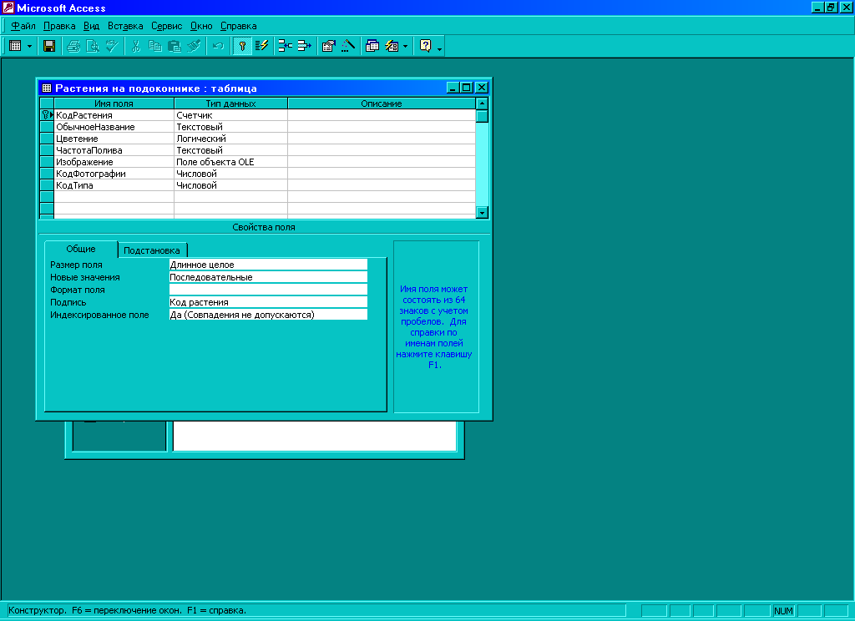This screenshot has width=855, height=621.
Task: Click into the empty Формат поля box
Action: [x=268, y=290]
